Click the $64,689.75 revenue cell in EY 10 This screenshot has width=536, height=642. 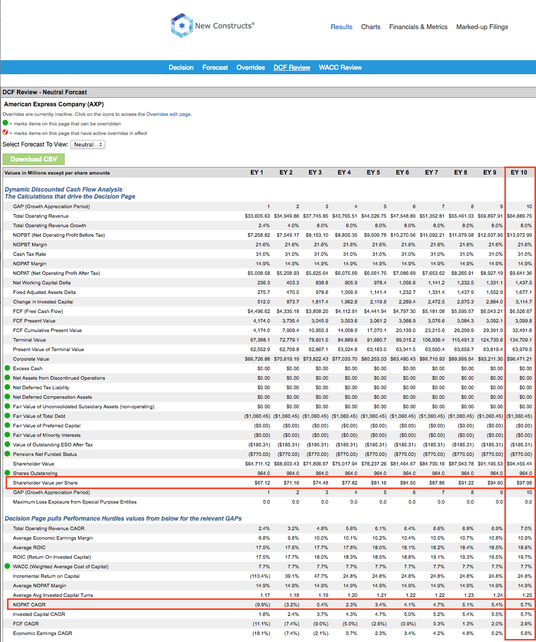point(519,216)
